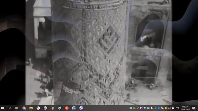Click the orange round tray icon
Screen dimensions: 198x111
pos(166,108)
